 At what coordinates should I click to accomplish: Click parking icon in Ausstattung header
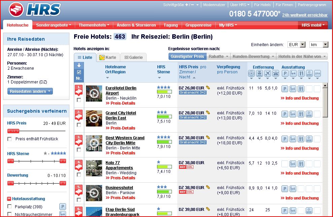(x=285, y=73)
